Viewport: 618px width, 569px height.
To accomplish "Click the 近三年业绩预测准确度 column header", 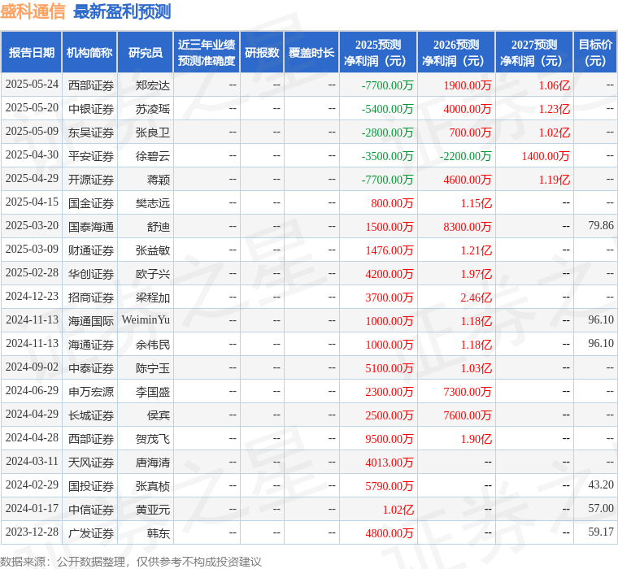I will (207, 52).
